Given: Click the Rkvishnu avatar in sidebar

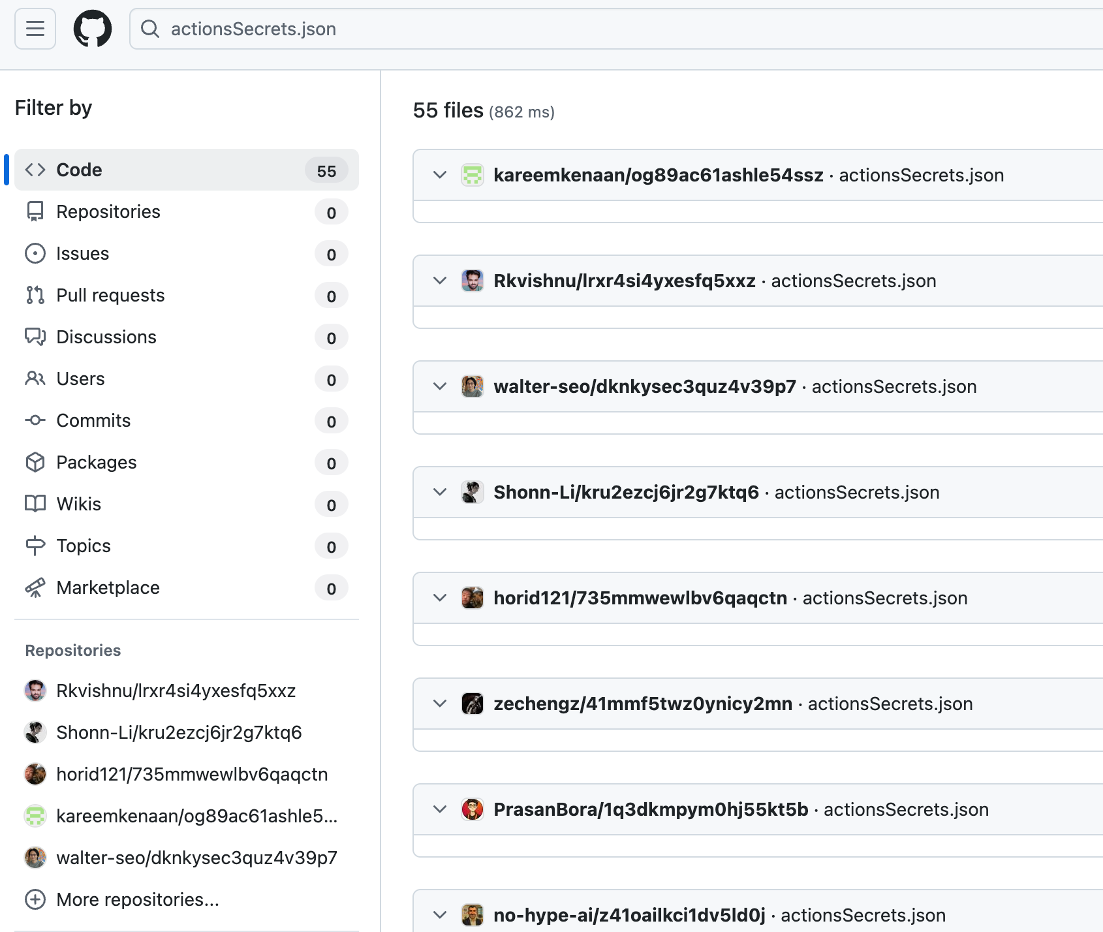Looking at the screenshot, I should 35,691.
